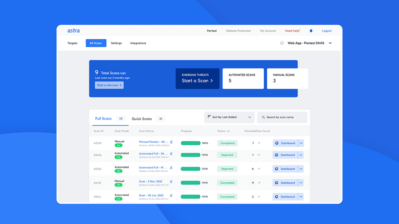Edit name of Manual Pentest - 08 scan

click(x=171, y=142)
